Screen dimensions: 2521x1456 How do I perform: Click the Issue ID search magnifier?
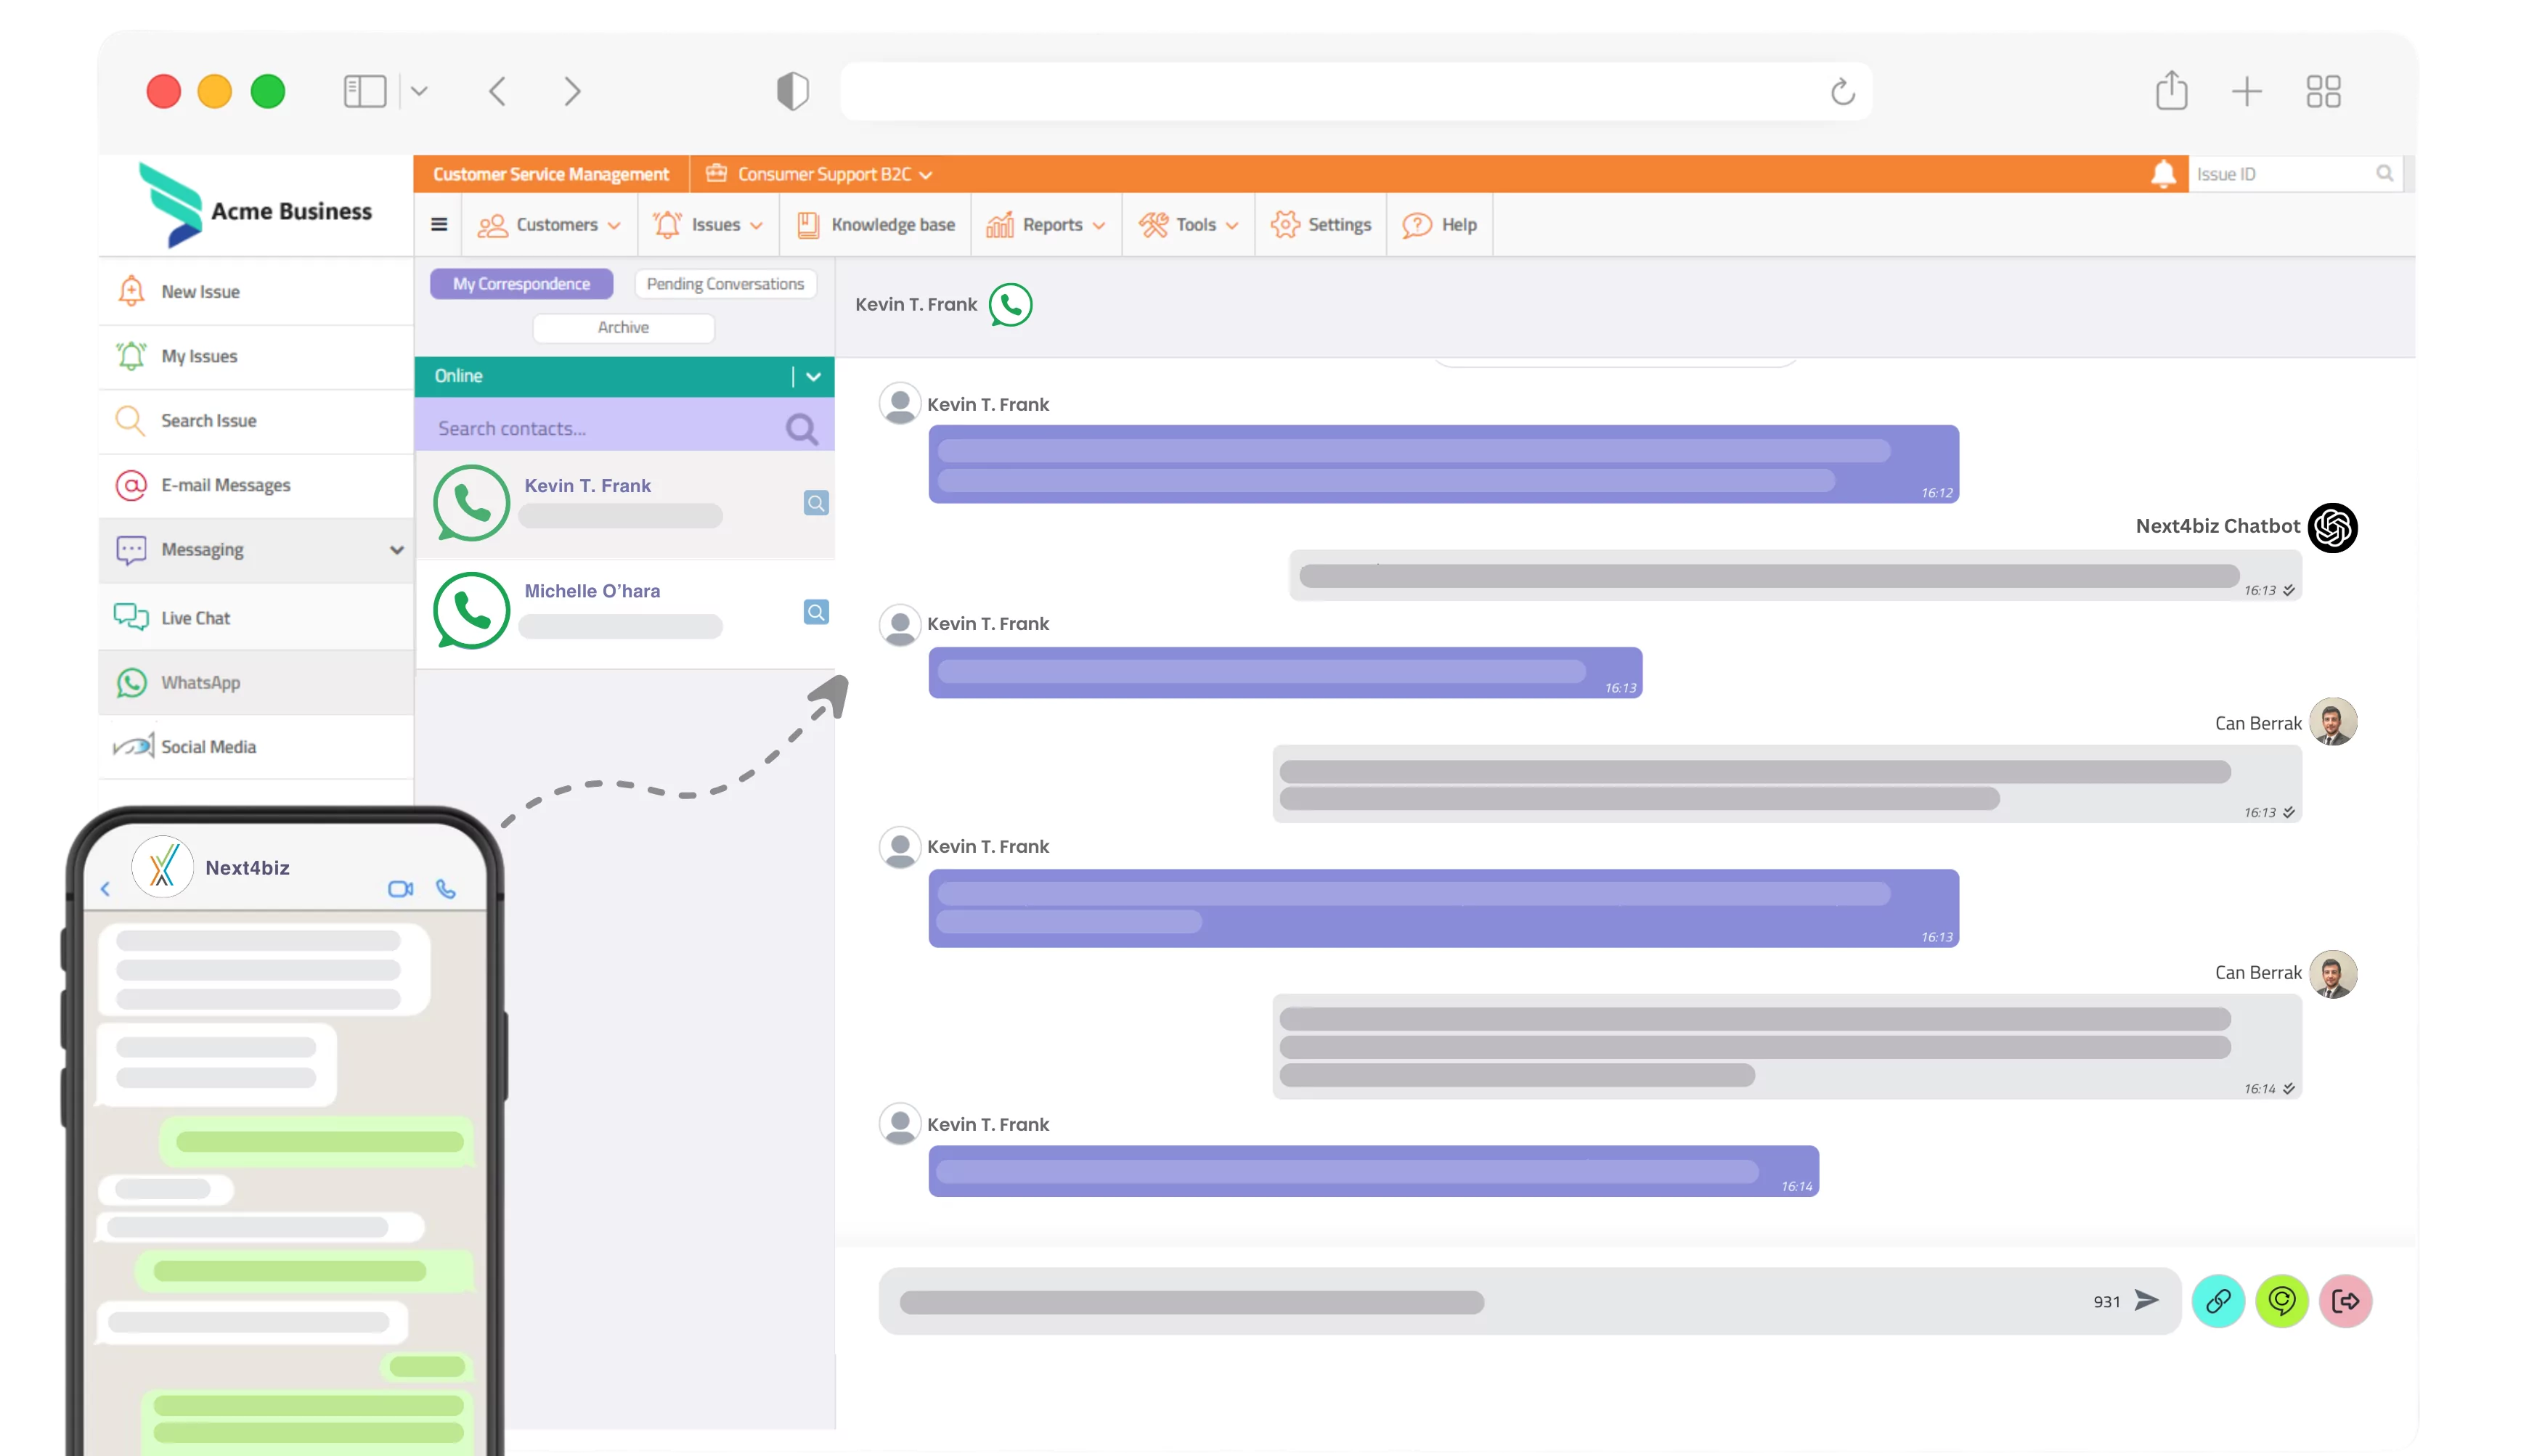point(2384,173)
